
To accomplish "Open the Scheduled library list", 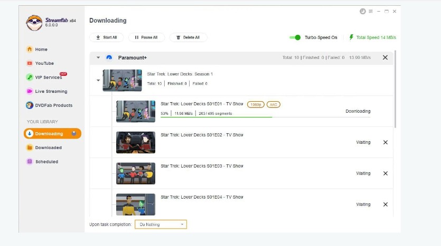I will tap(42, 162).
